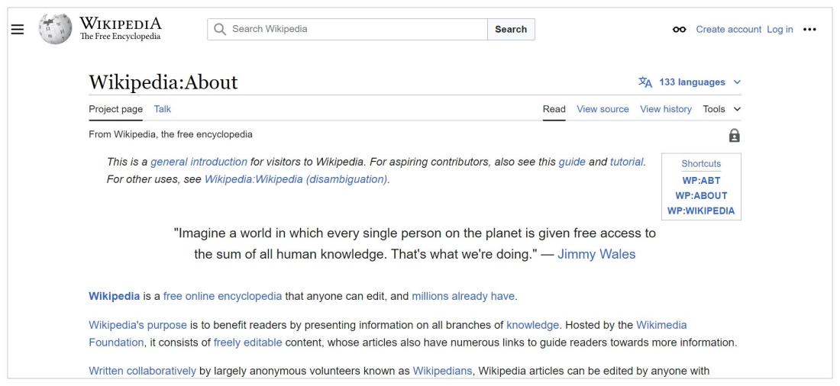Viewport: 840px width, 386px height.
Task: Expand the Tools dropdown menu
Action: pos(722,109)
